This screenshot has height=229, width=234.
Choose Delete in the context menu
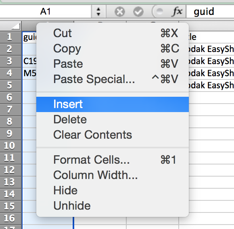point(113,119)
